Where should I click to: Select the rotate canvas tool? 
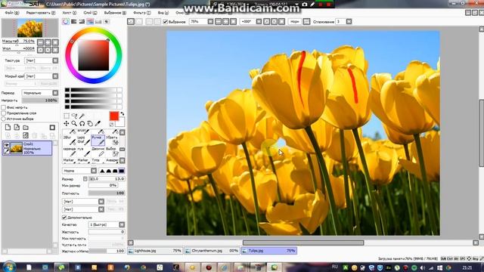click(82, 124)
